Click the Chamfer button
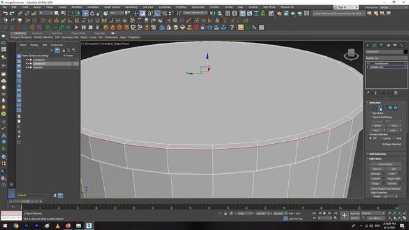409x230 pixels. click(x=376, y=179)
